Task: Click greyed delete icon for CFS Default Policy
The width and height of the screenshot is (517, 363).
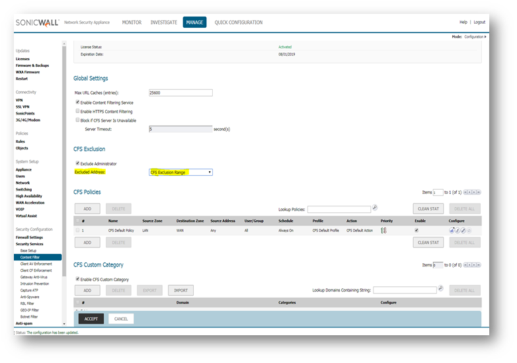Action: coord(469,231)
